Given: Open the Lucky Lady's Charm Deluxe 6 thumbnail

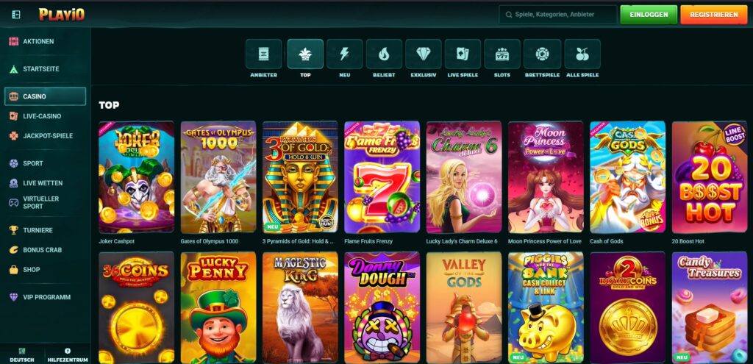Looking at the screenshot, I should click(464, 176).
